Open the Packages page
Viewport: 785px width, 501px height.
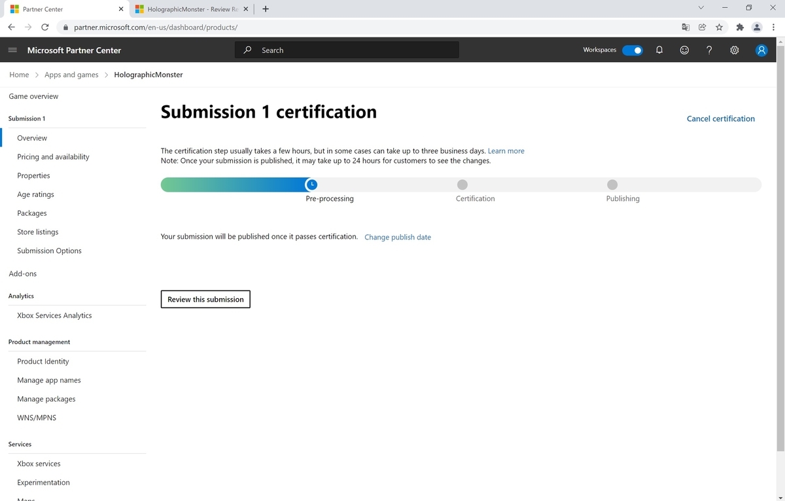click(x=32, y=213)
